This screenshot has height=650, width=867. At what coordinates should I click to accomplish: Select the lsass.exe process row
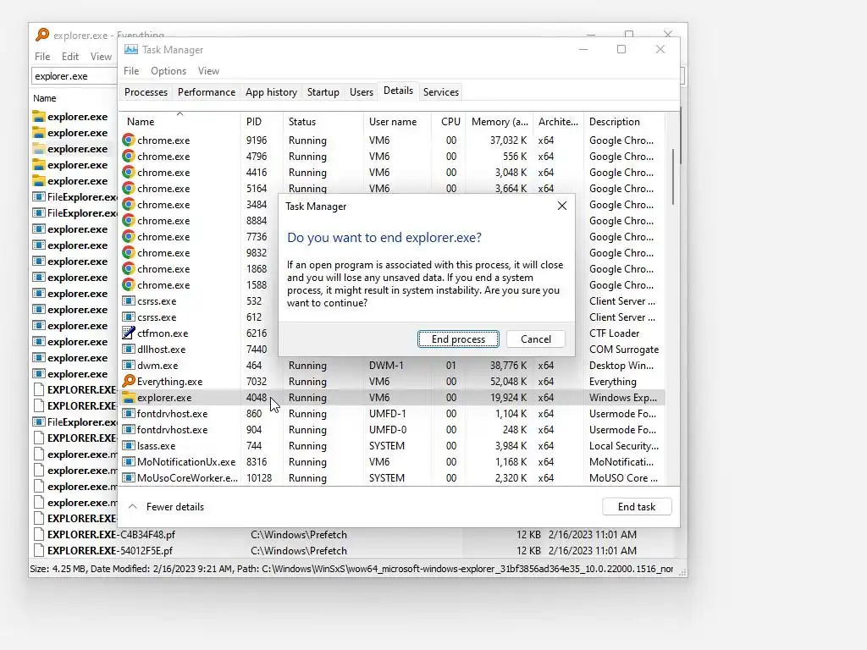tap(393, 445)
